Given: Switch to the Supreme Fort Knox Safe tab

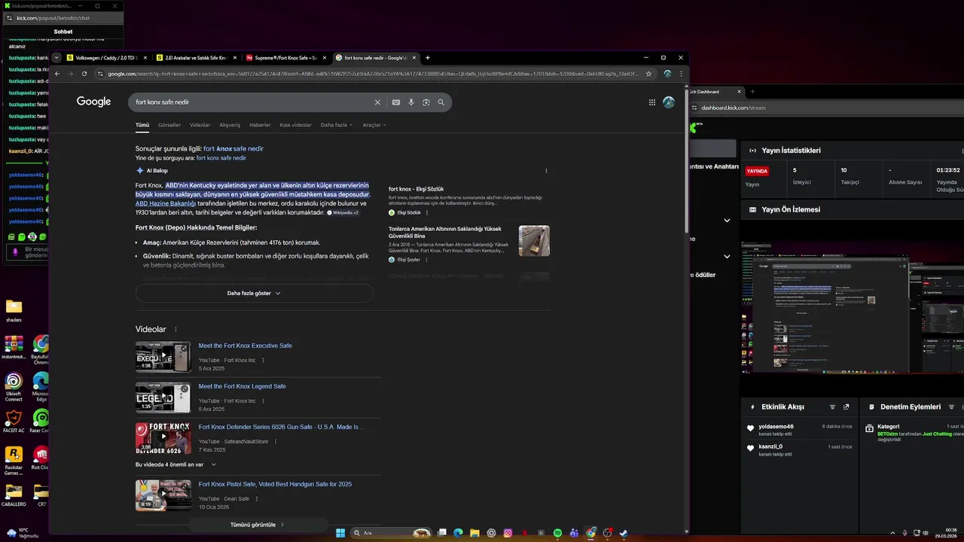Looking at the screenshot, I should pyautogui.click(x=287, y=58).
